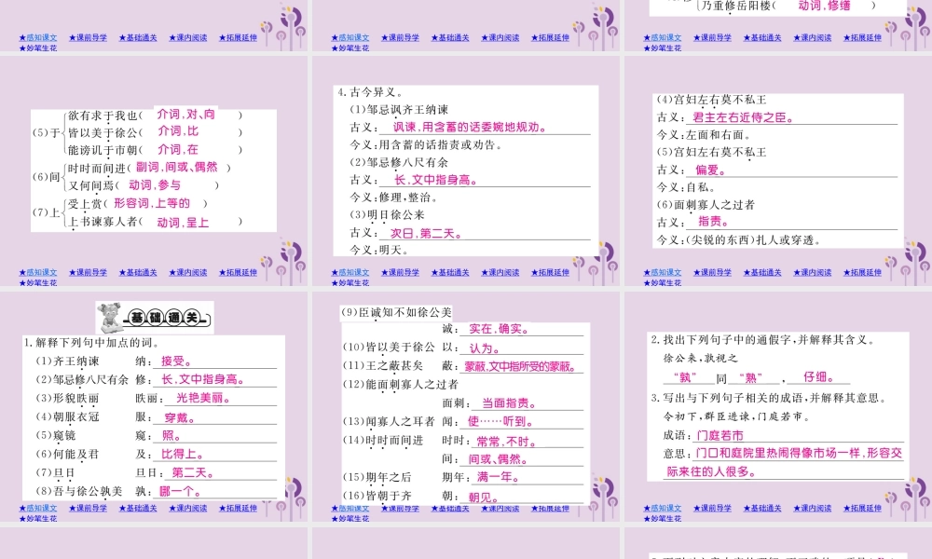Follow ★课内阅读 on the 宫妇左右莫不私王 slide
The image size is (932, 559).
tap(812, 273)
